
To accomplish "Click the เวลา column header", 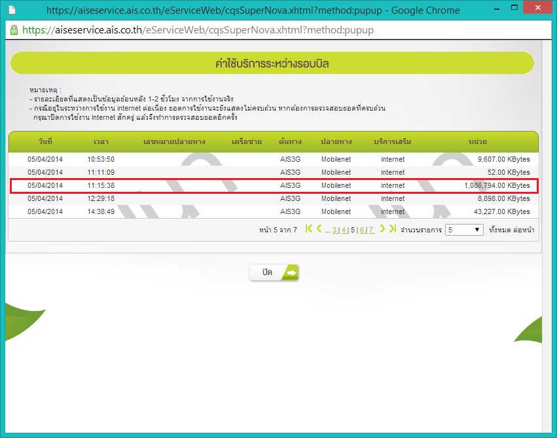I will click(101, 141).
